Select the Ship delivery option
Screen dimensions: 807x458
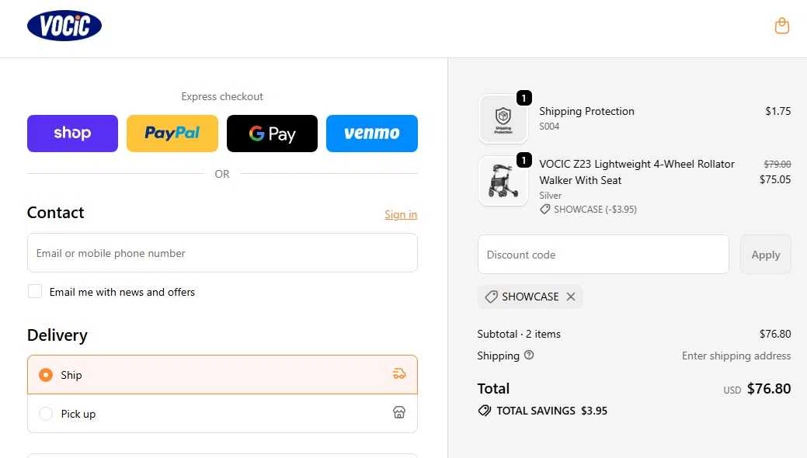pos(222,375)
